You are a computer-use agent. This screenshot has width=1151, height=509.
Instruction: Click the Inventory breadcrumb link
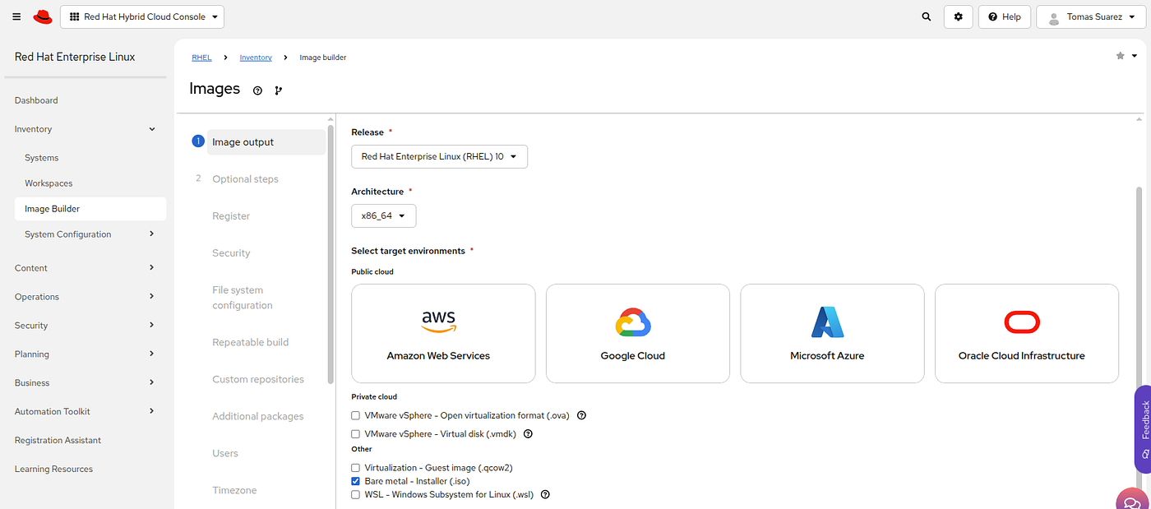point(256,58)
